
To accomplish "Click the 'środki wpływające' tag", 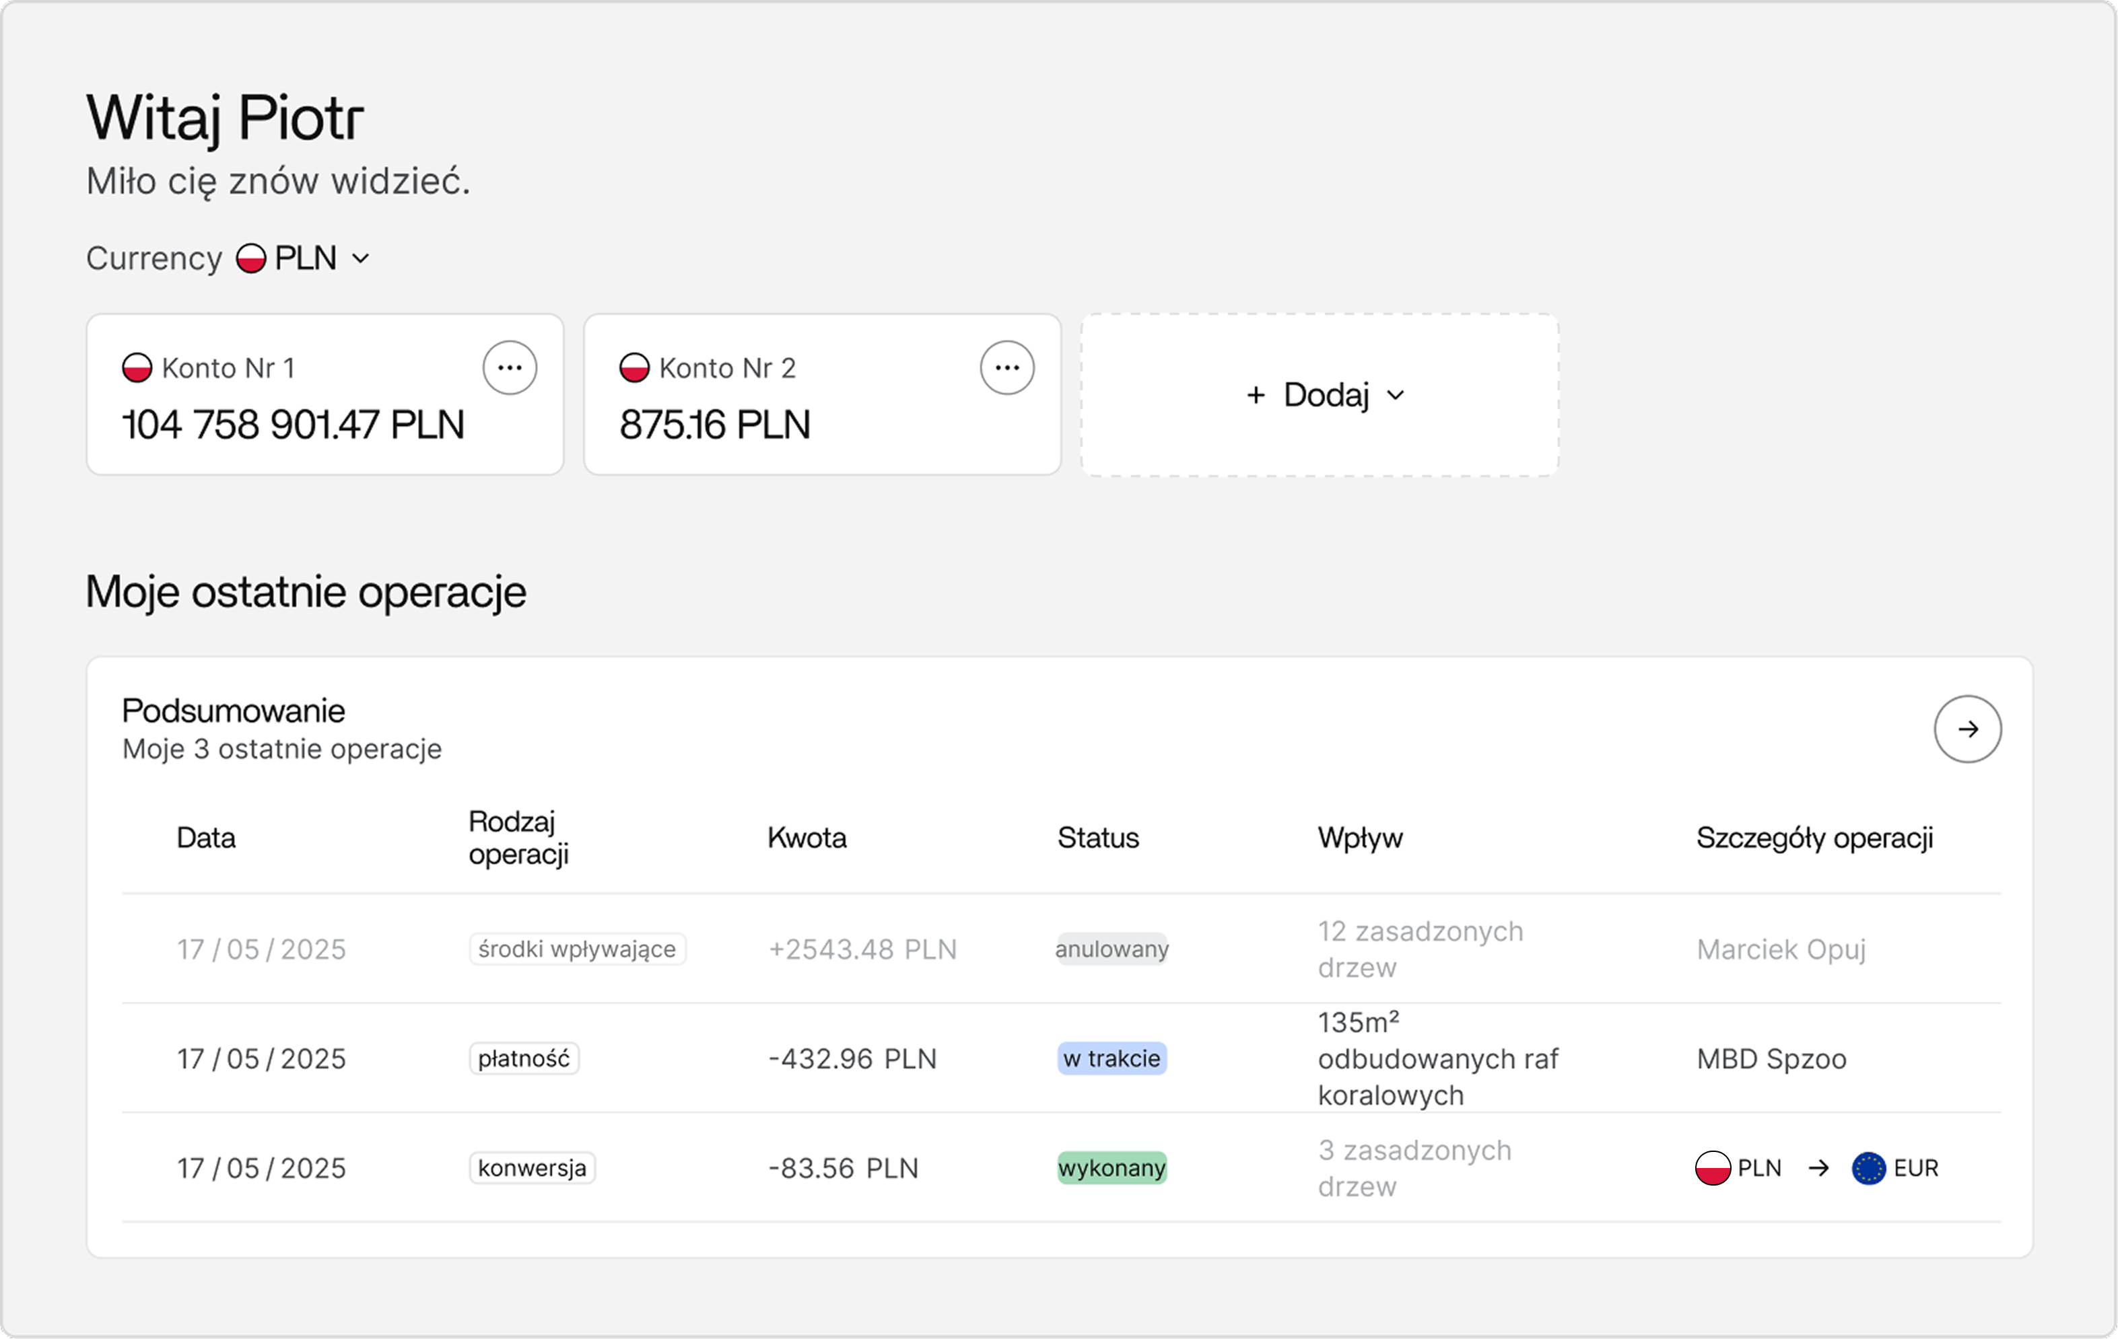I will click(577, 949).
